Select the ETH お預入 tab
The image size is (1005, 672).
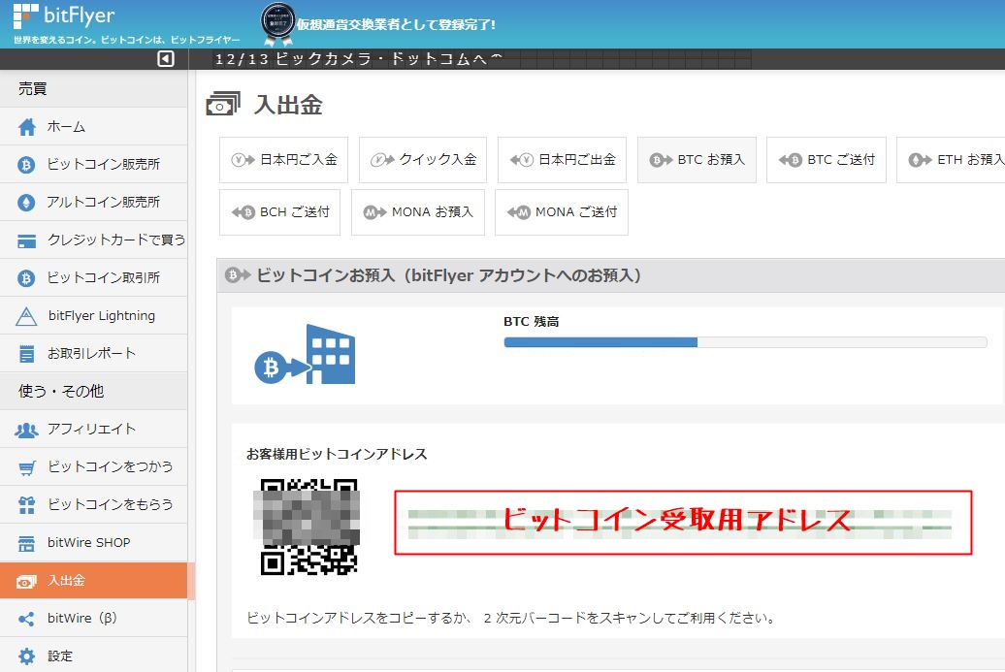951,159
